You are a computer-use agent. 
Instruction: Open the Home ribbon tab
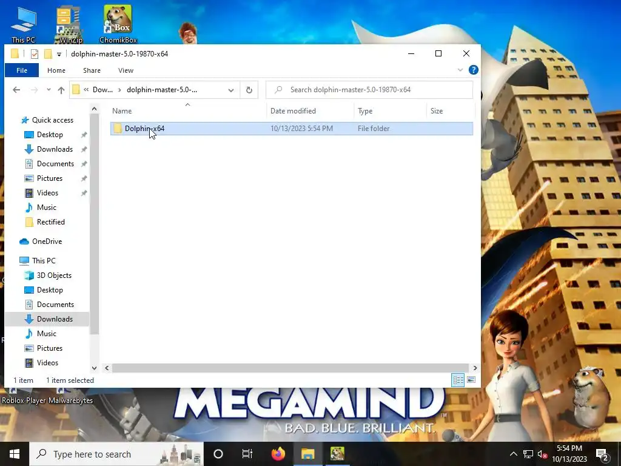[56, 70]
